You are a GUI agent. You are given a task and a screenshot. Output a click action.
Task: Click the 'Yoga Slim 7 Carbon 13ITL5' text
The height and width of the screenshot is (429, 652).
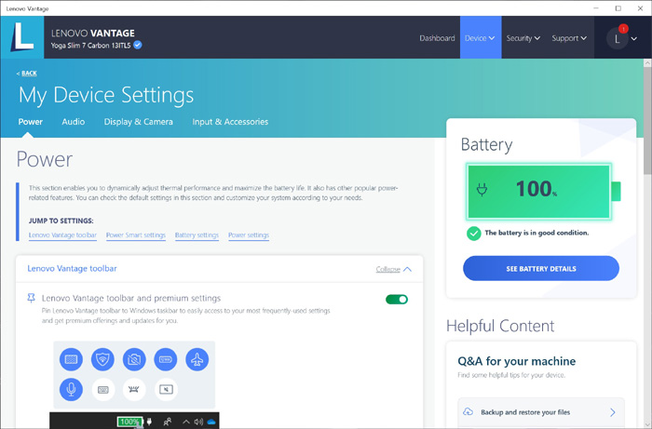point(90,46)
